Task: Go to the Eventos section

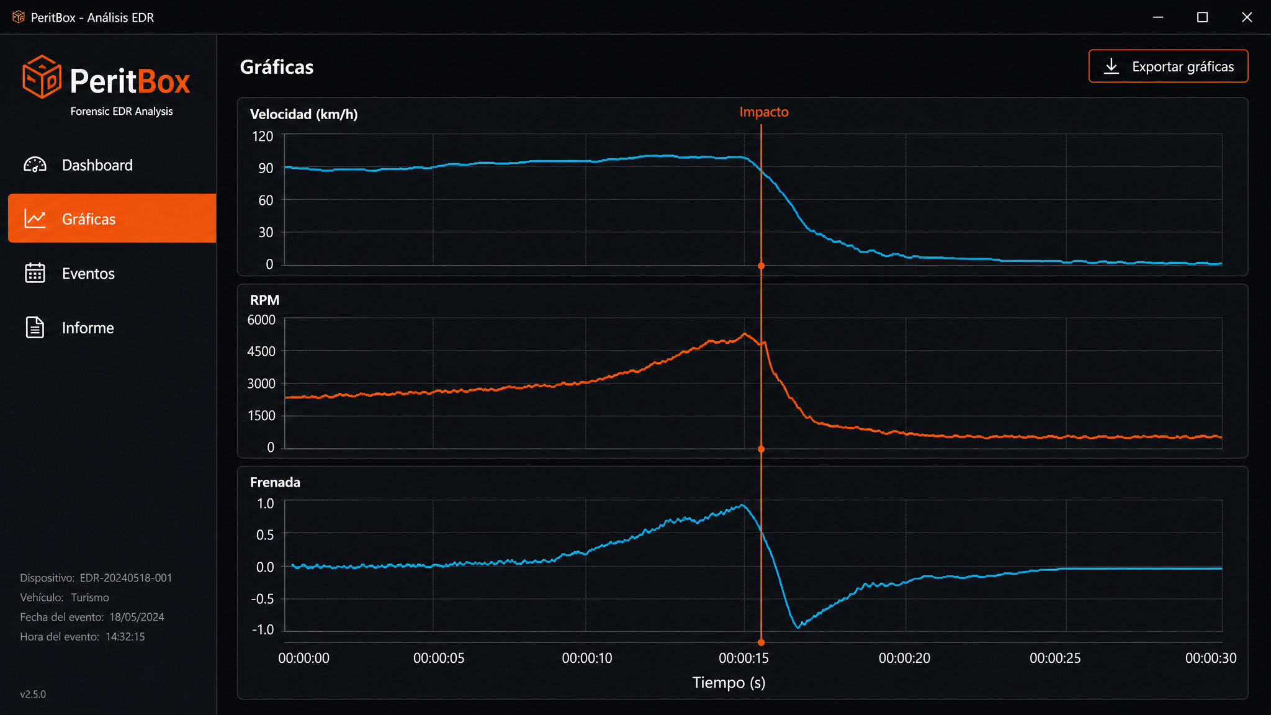Action: (112, 273)
